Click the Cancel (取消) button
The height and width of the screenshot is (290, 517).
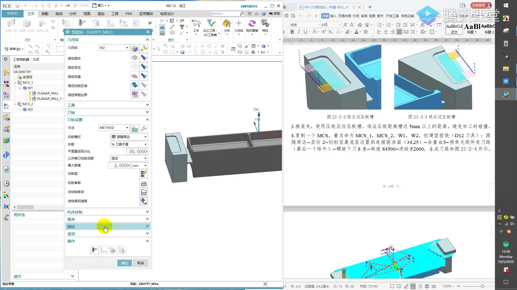[140, 263]
